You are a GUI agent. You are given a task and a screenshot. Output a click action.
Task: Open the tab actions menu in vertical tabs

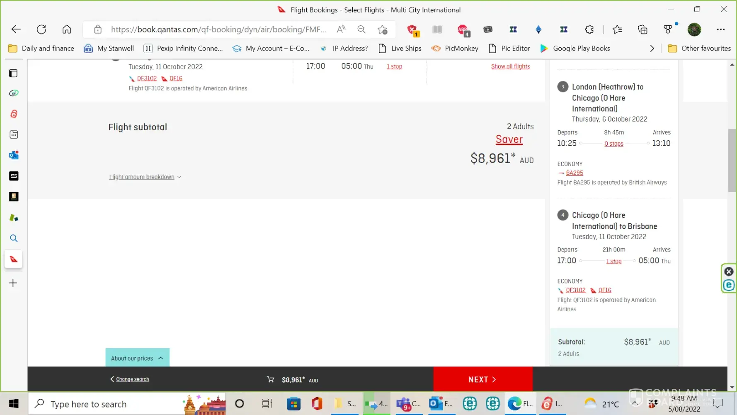pyautogui.click(x=14, y=73)
